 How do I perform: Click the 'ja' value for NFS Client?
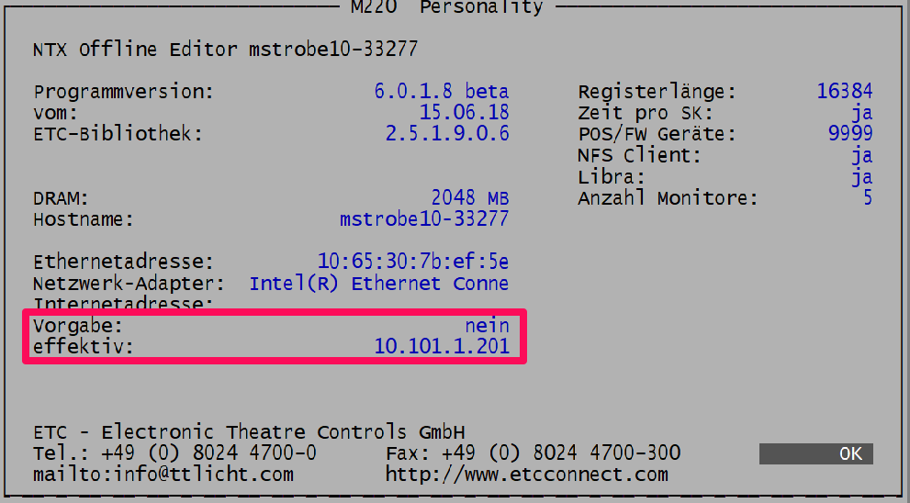point(860,156)
